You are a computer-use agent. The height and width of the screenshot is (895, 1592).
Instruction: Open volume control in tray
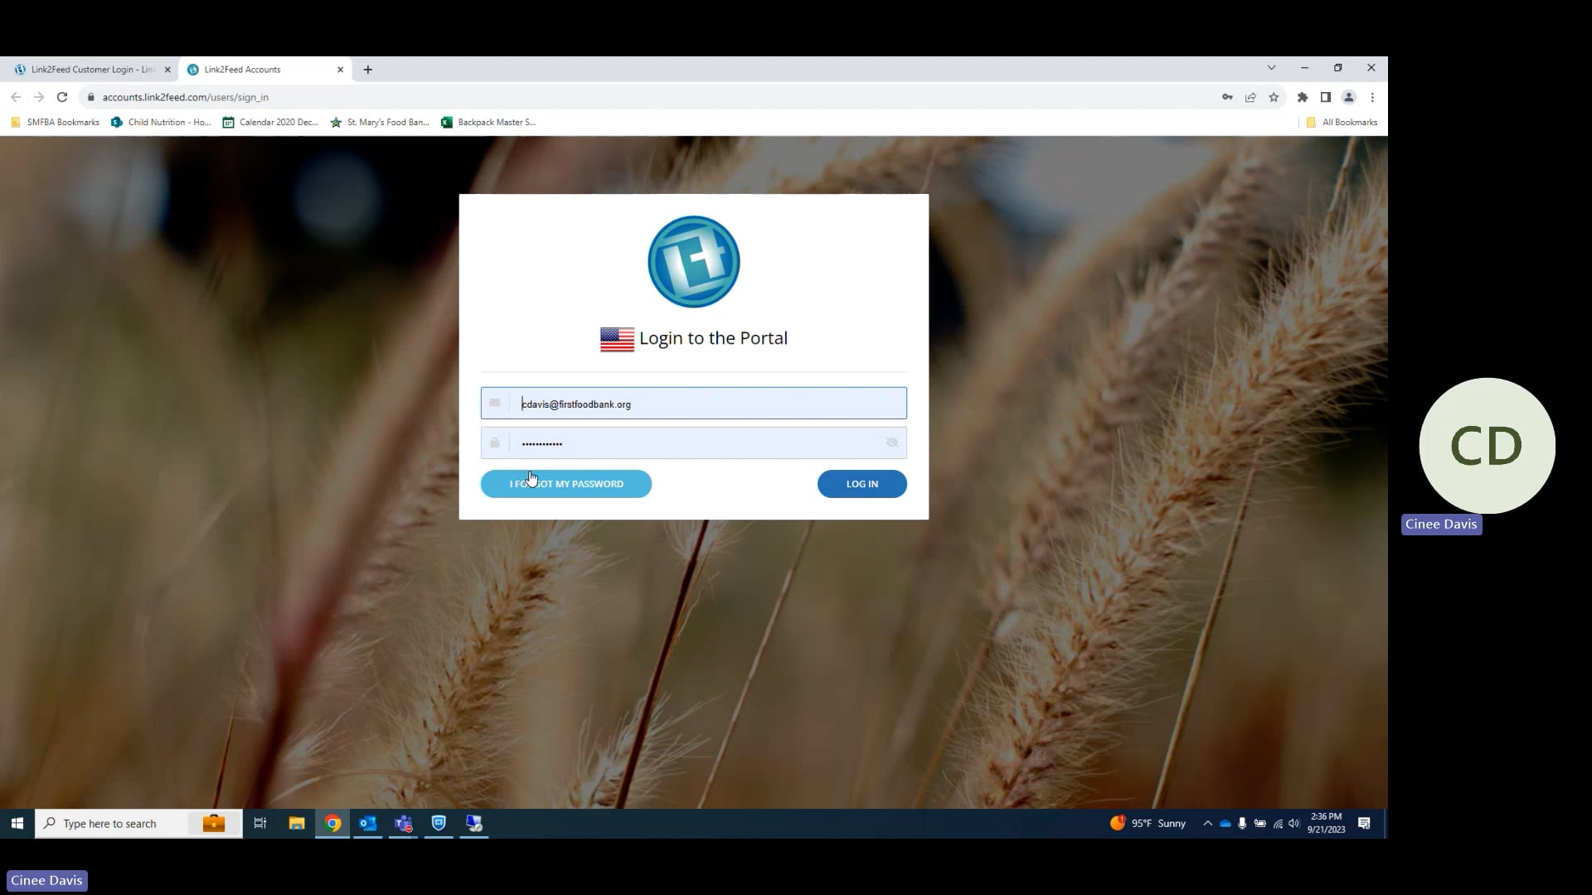coord(1294,823)
